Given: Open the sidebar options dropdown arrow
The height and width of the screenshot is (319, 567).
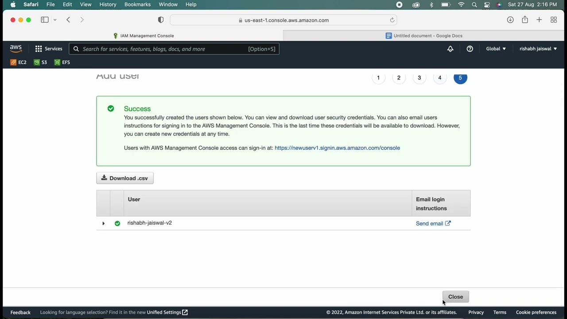Looking at the screenshot, I should click(x=55, y=20).
